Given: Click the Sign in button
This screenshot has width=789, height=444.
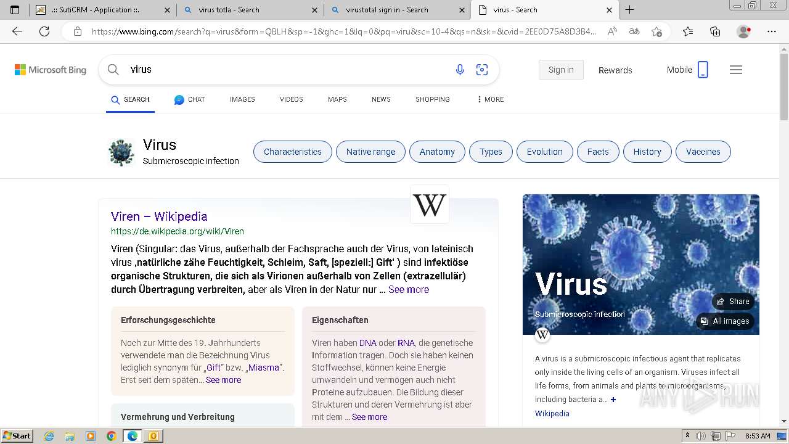Looking at the screenshot, I should pos(561,70).
